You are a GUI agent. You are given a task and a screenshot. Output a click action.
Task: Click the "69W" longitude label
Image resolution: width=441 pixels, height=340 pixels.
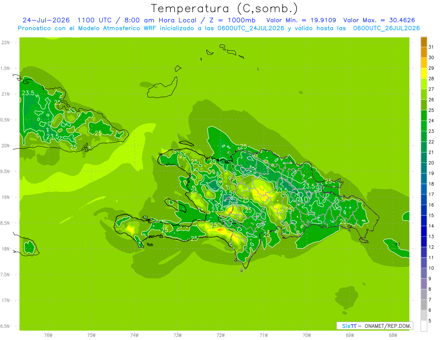pos(350,335)
